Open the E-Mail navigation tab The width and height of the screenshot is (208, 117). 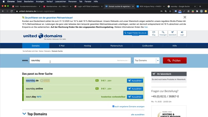coord(62,46)
